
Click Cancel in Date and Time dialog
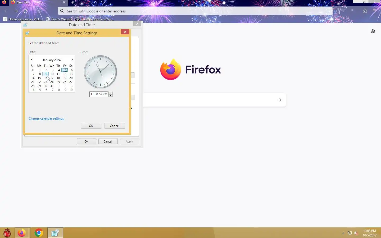pyautogui.click(x=108, y=141)
